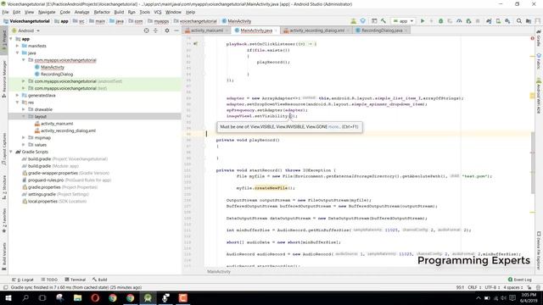Click the Make Project hammer icon
This screenshot has height=305, width=543.
click(383, 21)
